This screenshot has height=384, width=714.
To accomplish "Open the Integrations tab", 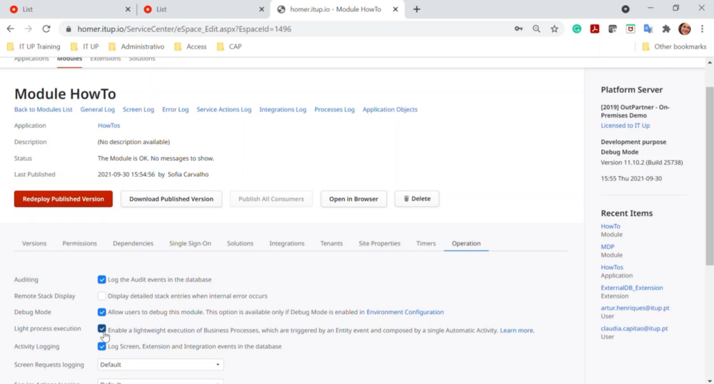I will tap(287, 243).
